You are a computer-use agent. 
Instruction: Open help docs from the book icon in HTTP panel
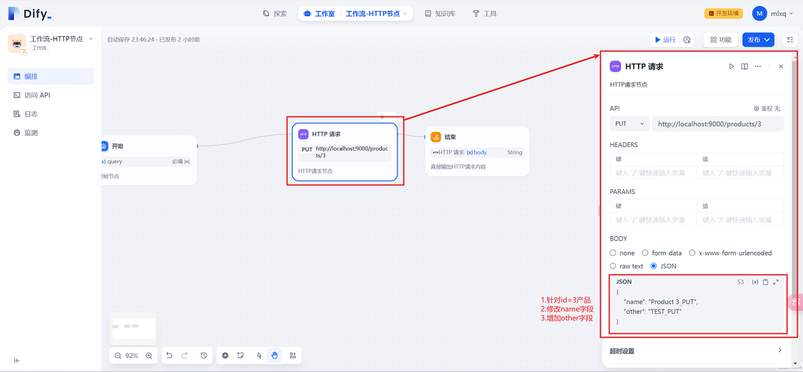pyautogui.click(x=744, y=66)
